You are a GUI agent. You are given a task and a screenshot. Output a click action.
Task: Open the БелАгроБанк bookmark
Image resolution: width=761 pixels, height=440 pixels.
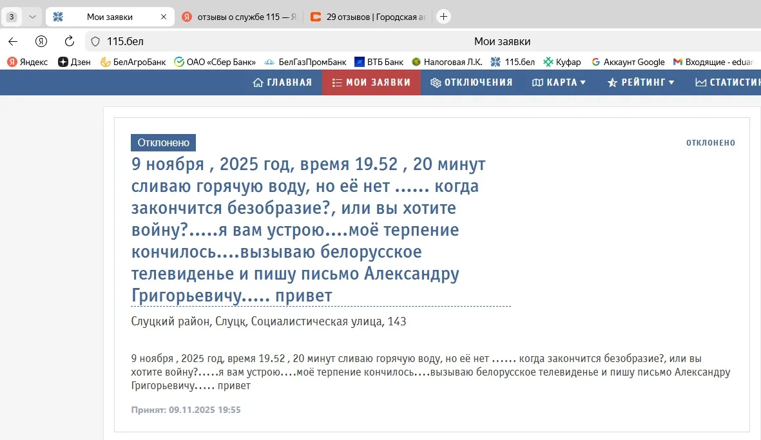(x=133, y=62)
